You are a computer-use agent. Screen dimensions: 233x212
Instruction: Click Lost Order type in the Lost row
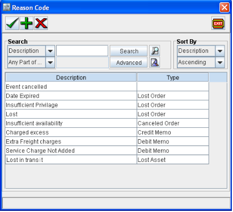pyautogui.click(x=173, y=114)
